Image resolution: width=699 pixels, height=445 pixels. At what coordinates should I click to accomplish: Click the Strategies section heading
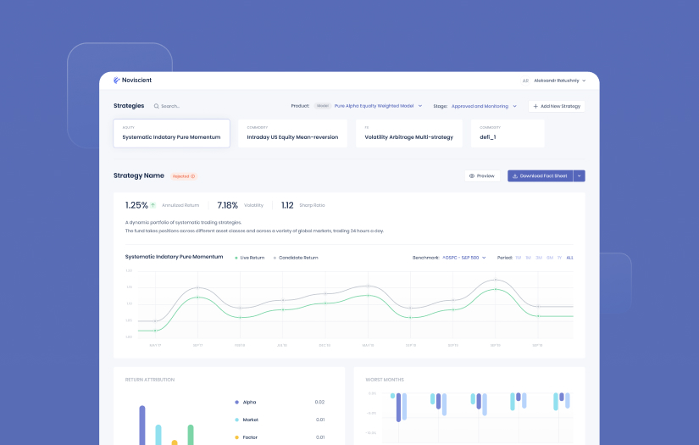(129, 106)
